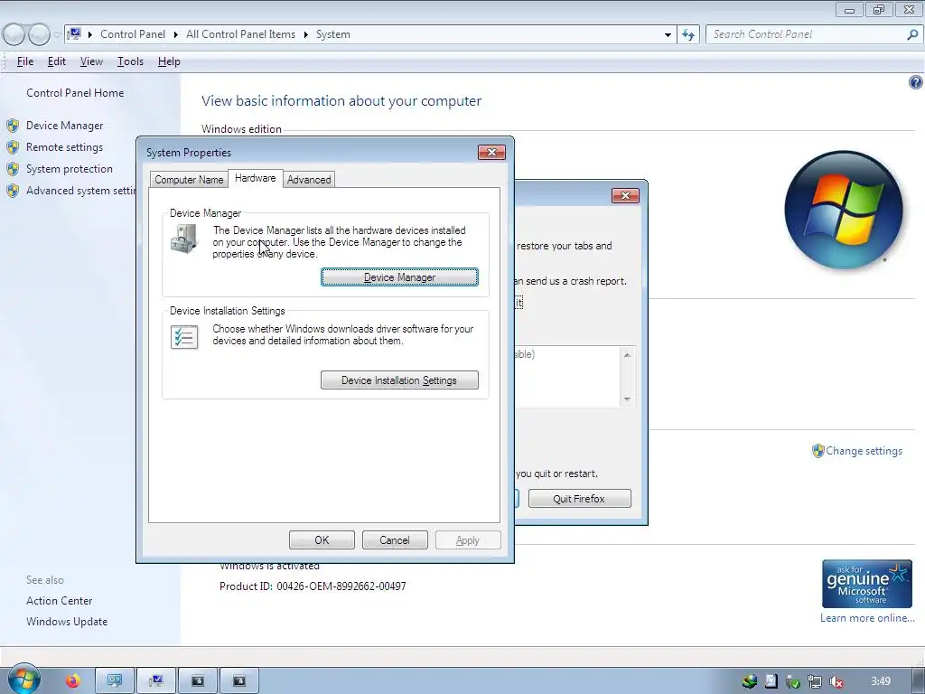Open System protection link
Viewport: 925px width, 694px height.
[69, 169]
